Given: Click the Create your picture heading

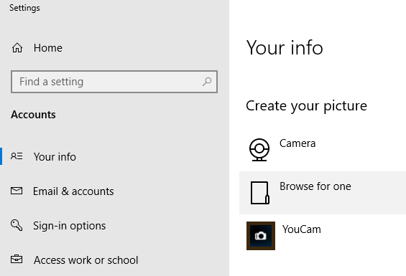Looking at the screenshot, I should pyautogui.click(x=306, y=106).
